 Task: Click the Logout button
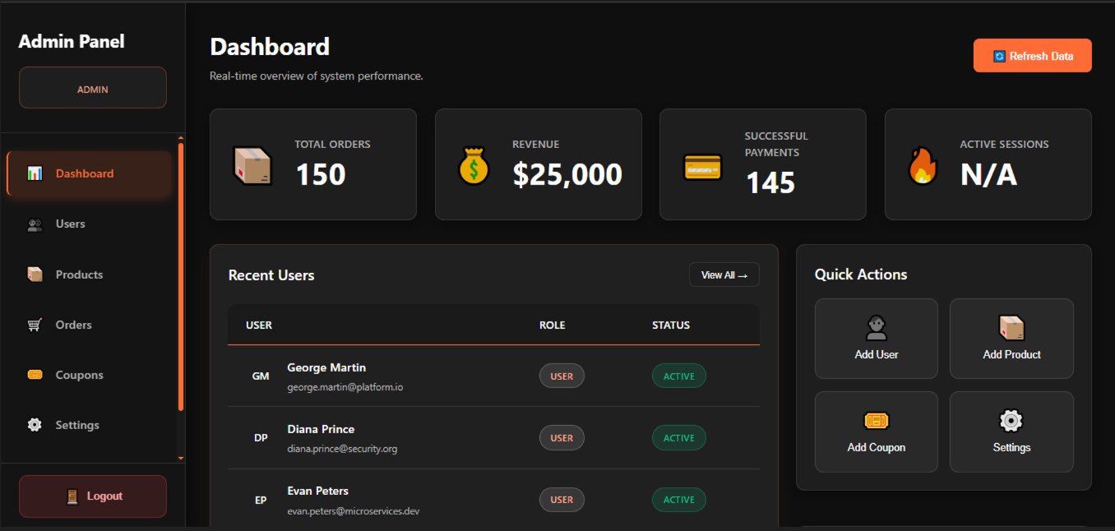coord(93,496)
